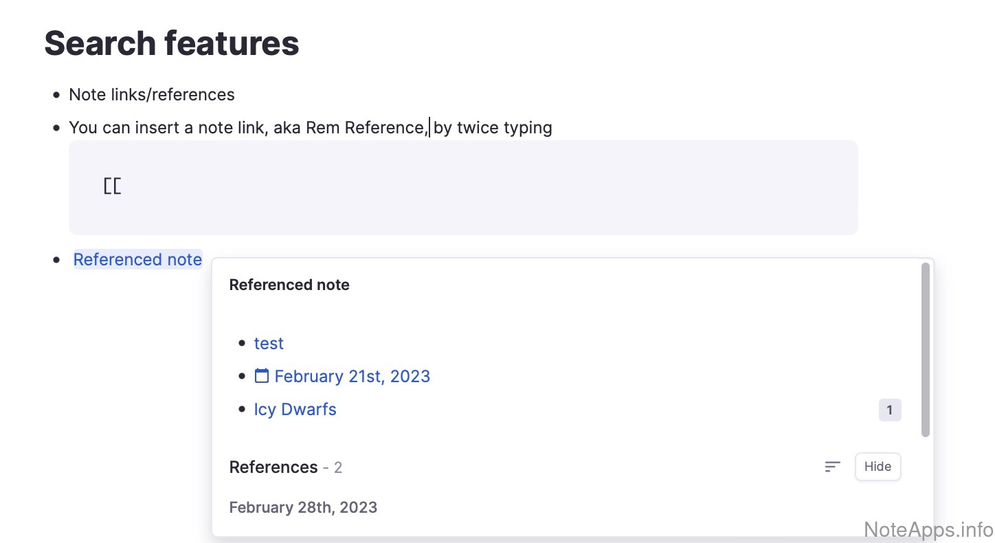Click the calendar icon before February 21st
Viewport: 995px width, 543px height.
(262, 376)
